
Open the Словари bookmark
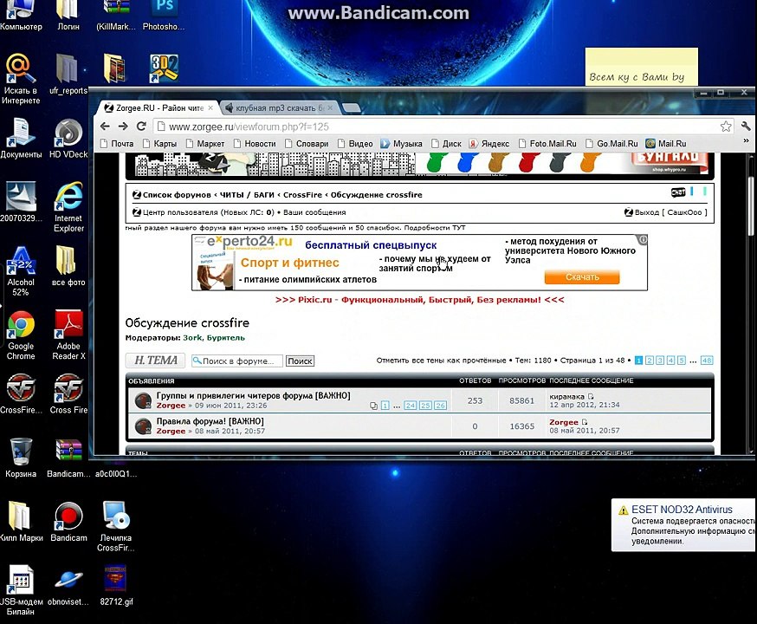307,144
